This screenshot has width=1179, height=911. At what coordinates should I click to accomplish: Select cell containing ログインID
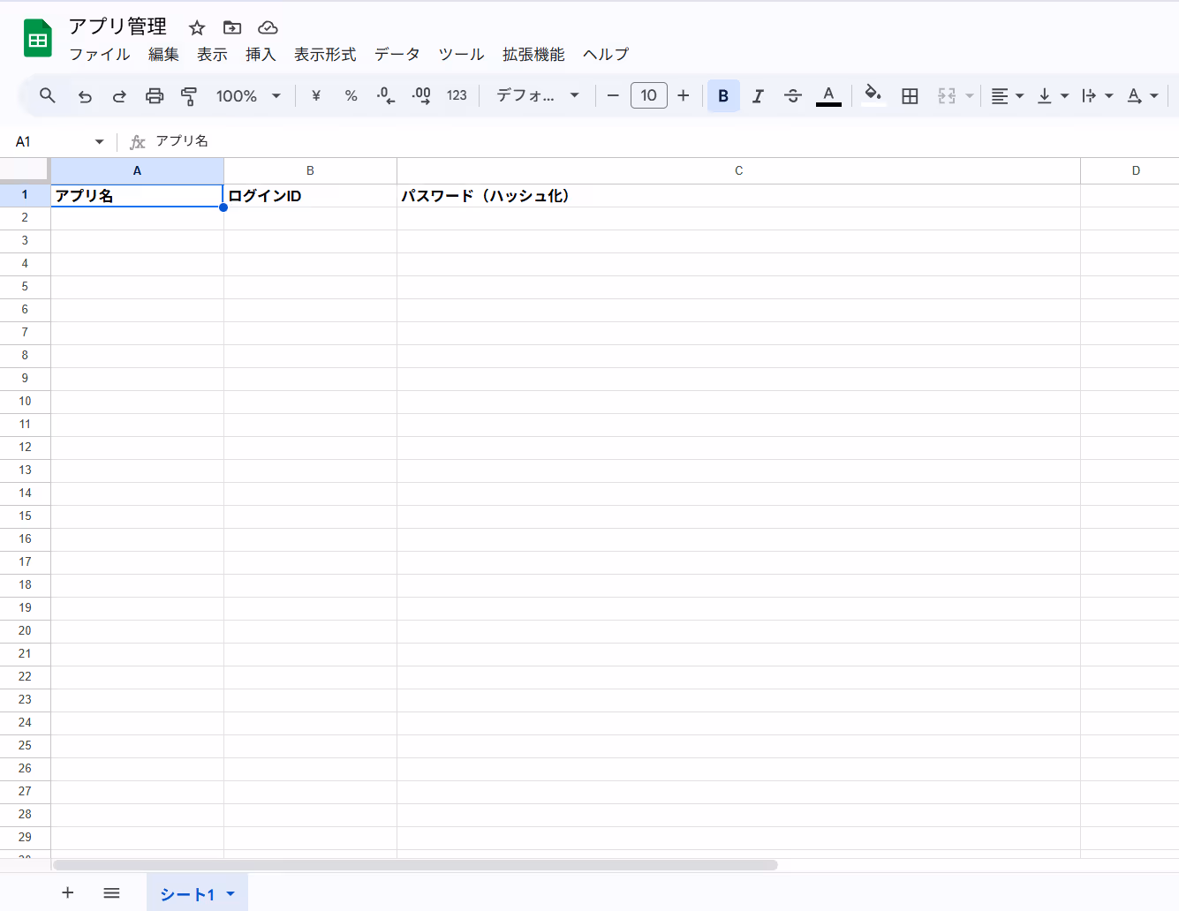pyautogui.click(x=310, y=195)
